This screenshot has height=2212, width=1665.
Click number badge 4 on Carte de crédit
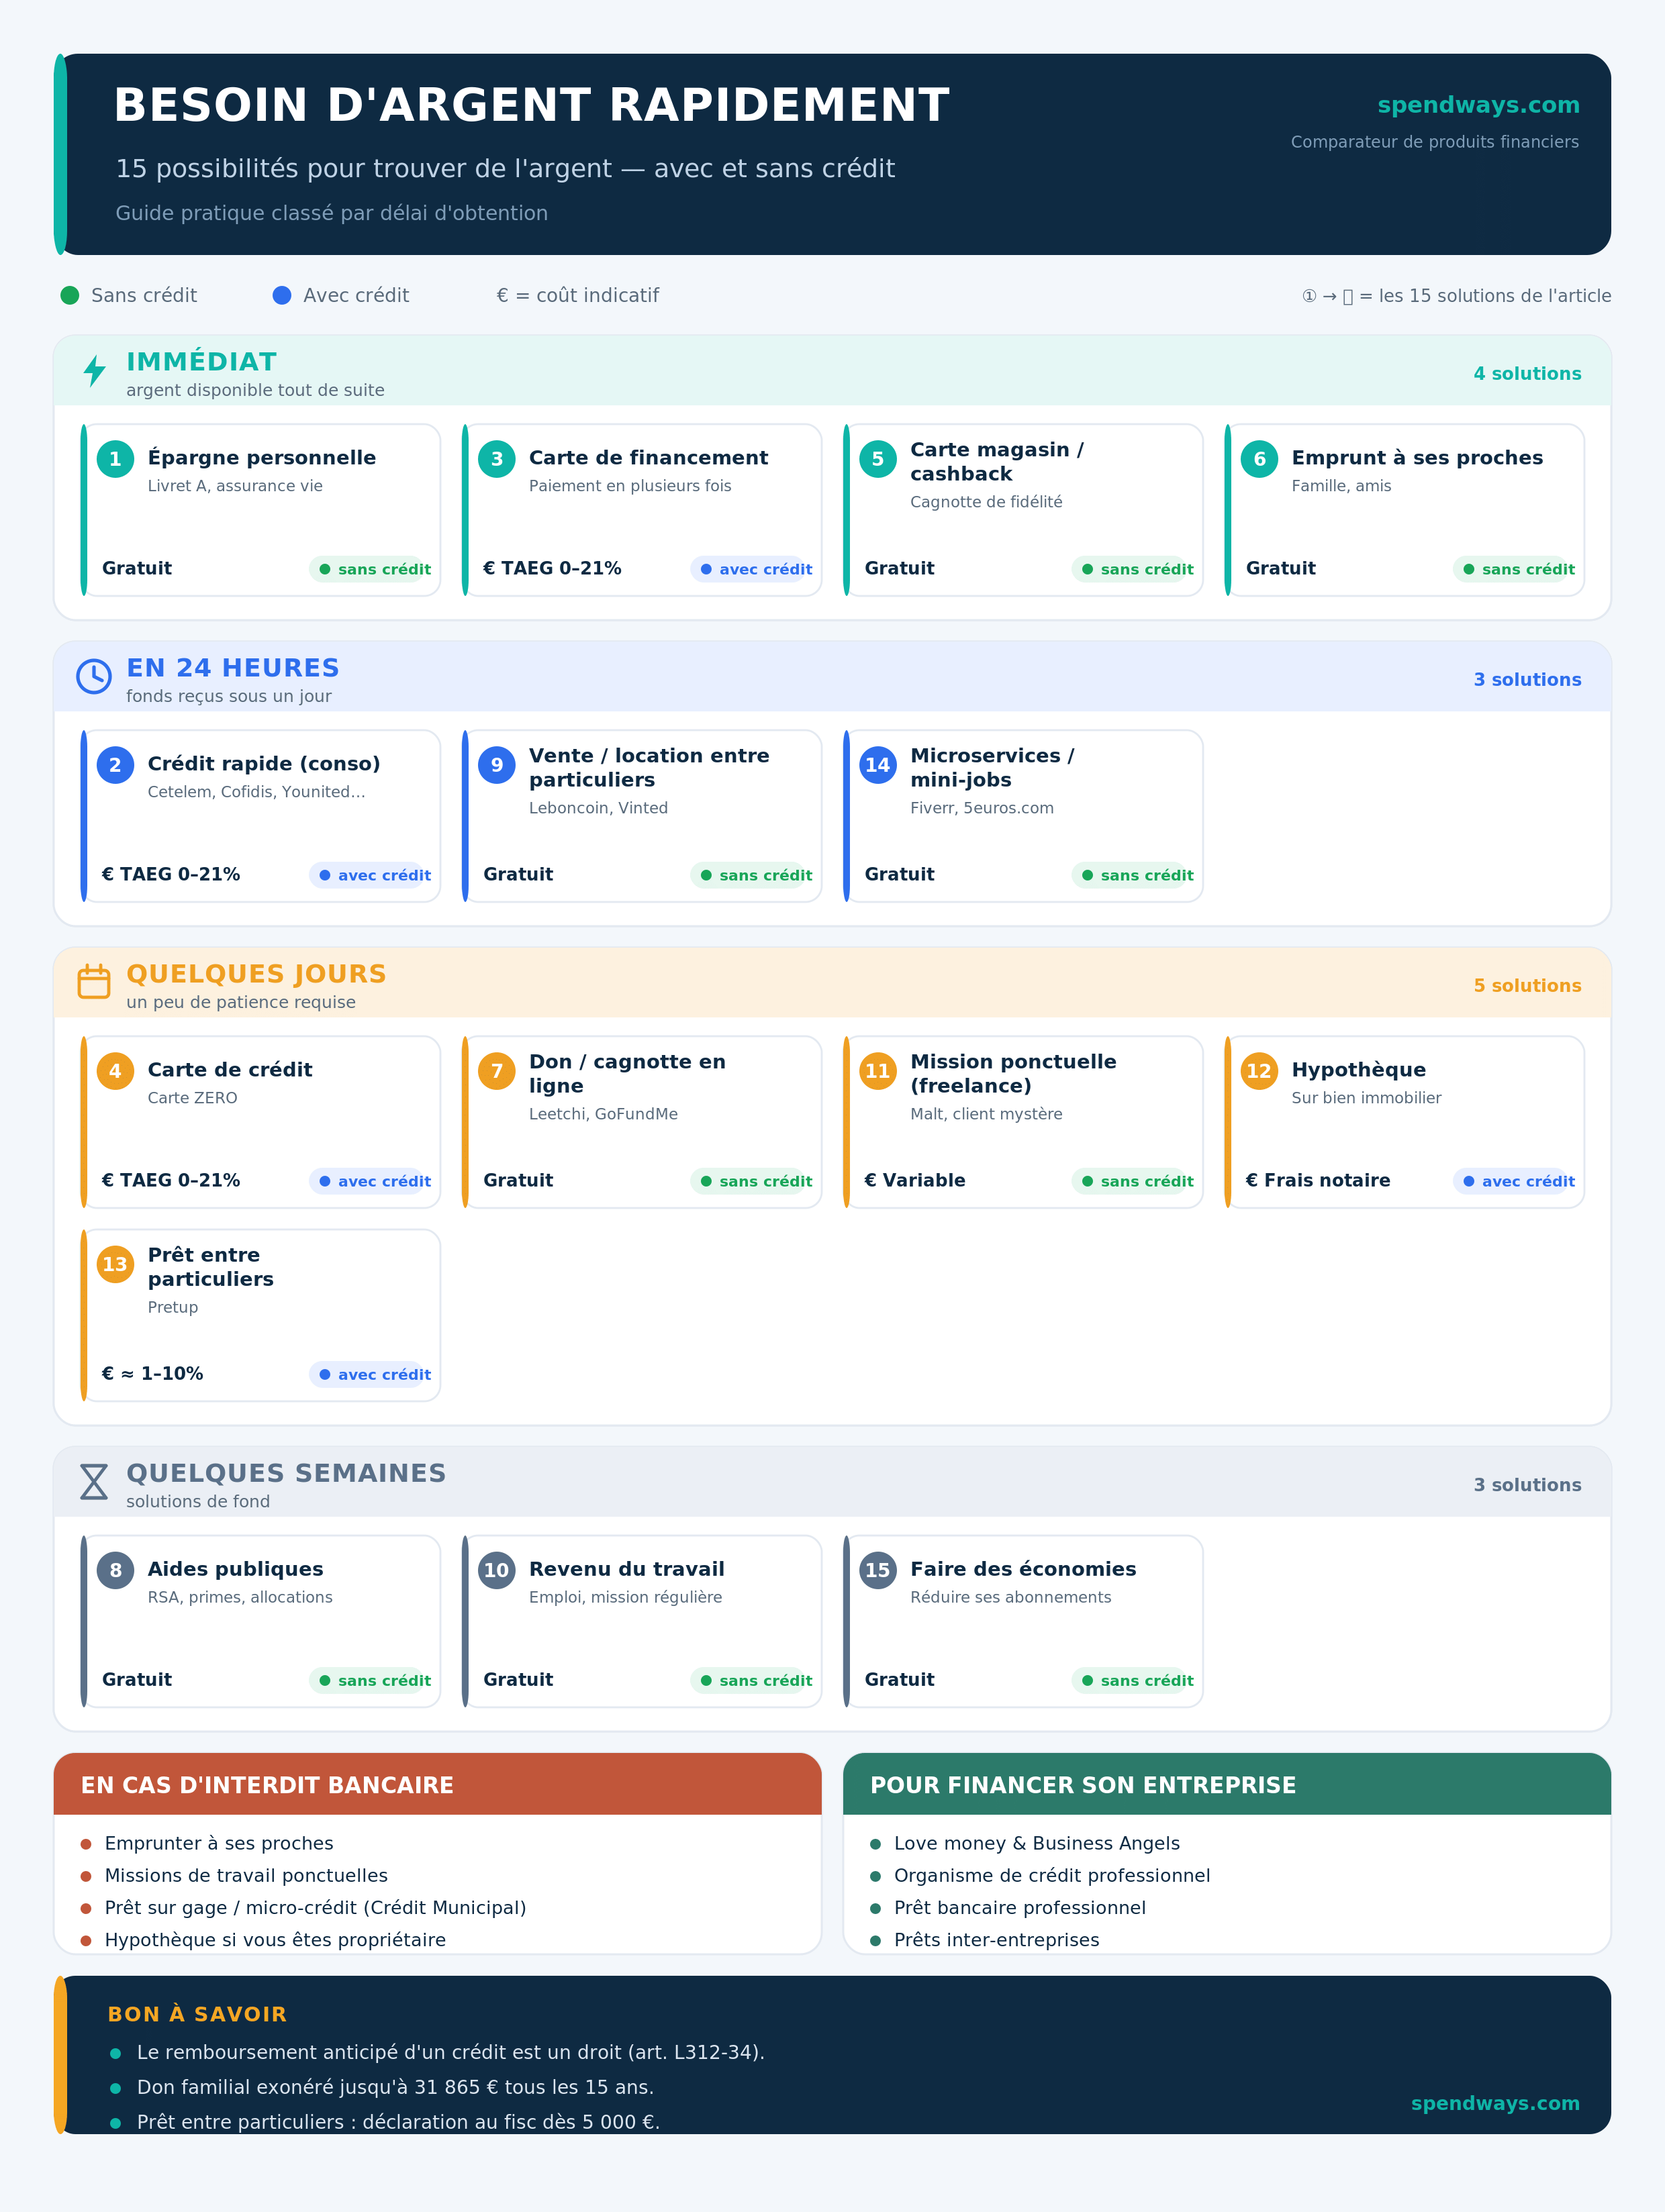(115, 1071)
